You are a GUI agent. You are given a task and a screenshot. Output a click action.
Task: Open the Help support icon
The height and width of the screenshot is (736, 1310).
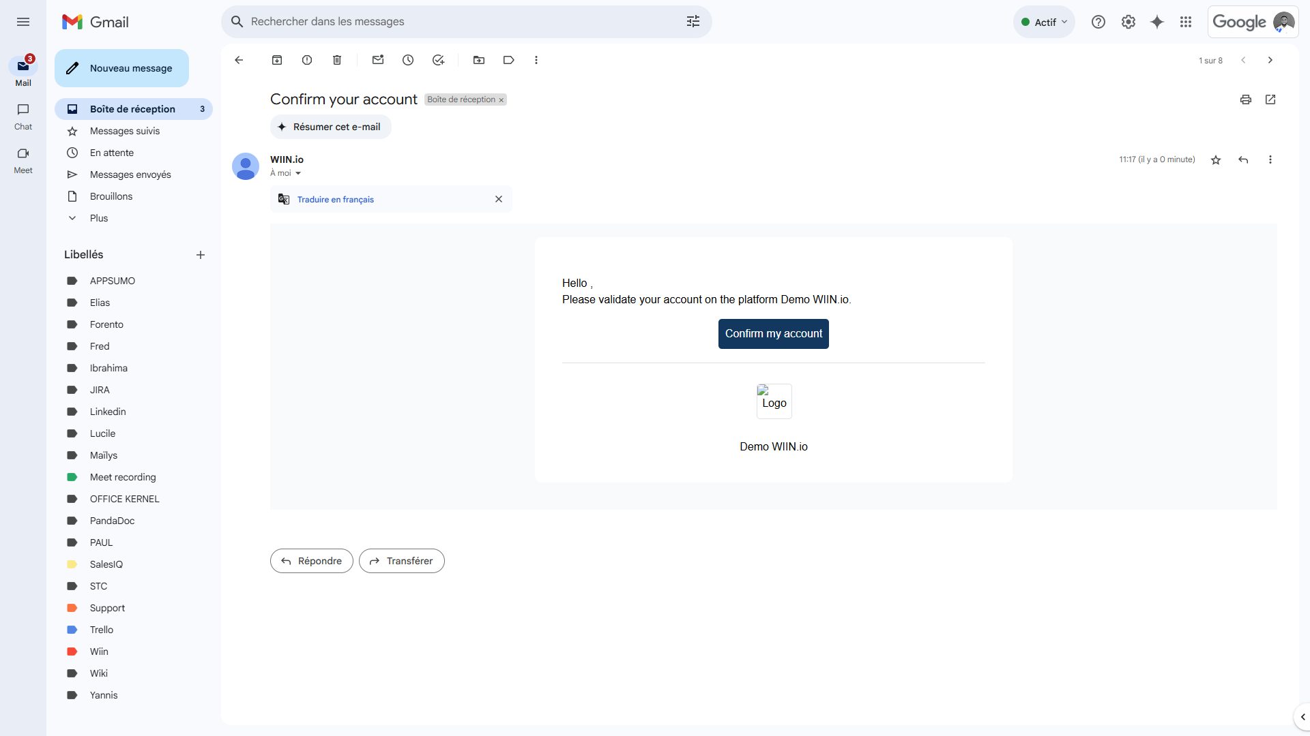coord(1098,22)
